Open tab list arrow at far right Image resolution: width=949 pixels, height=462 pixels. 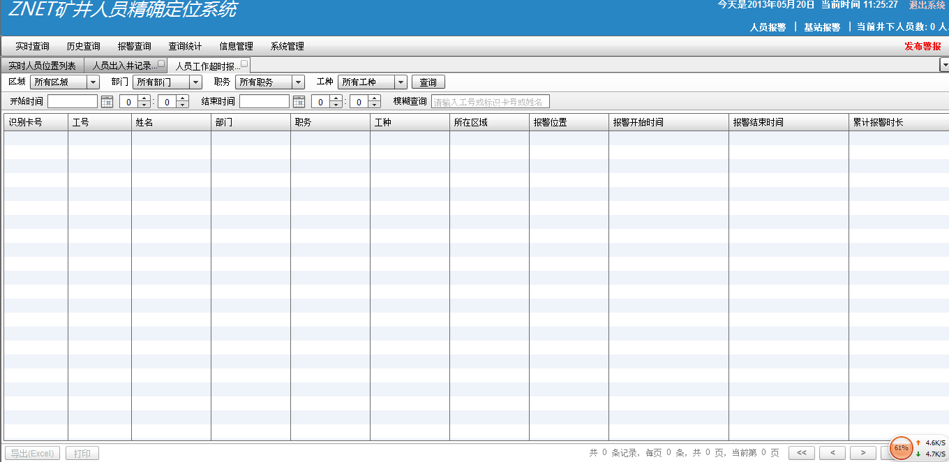click(x=945, y=66)
